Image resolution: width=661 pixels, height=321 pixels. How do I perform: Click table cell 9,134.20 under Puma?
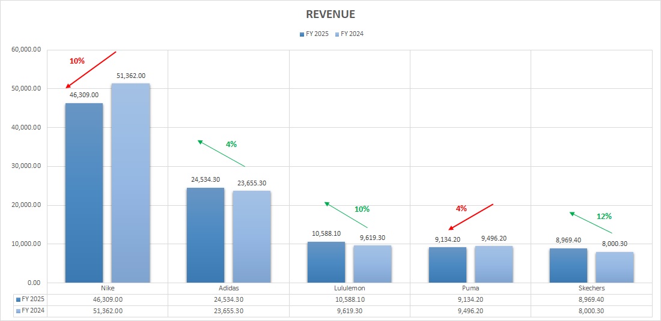coord(471,300)
